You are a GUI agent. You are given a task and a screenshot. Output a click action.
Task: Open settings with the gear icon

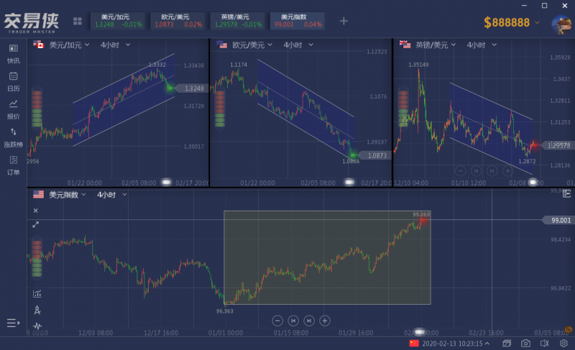(563, 344)
